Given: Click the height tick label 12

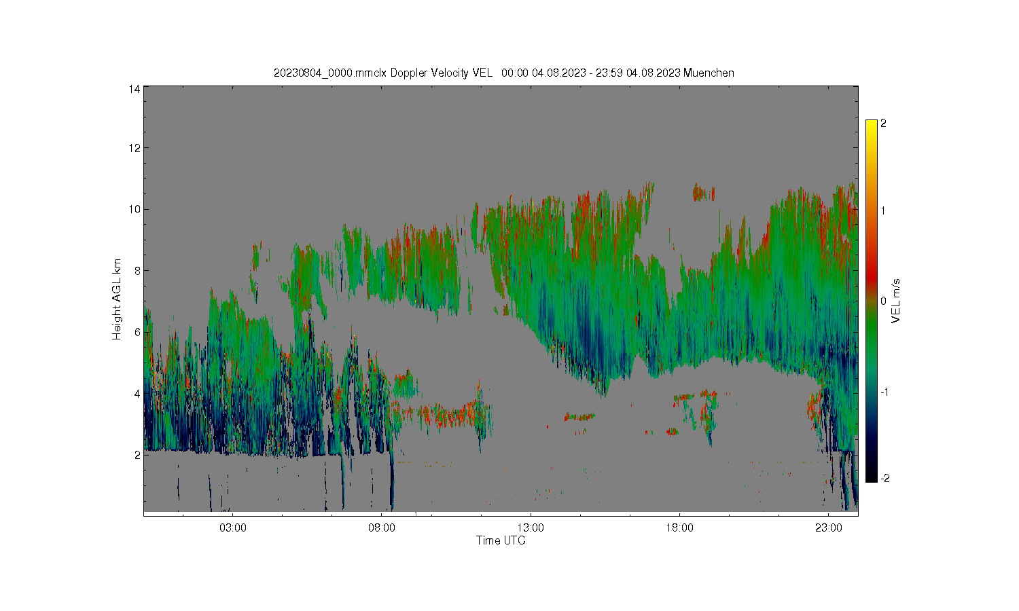Looking at the screenshot, I should click(x=134, y=148).
